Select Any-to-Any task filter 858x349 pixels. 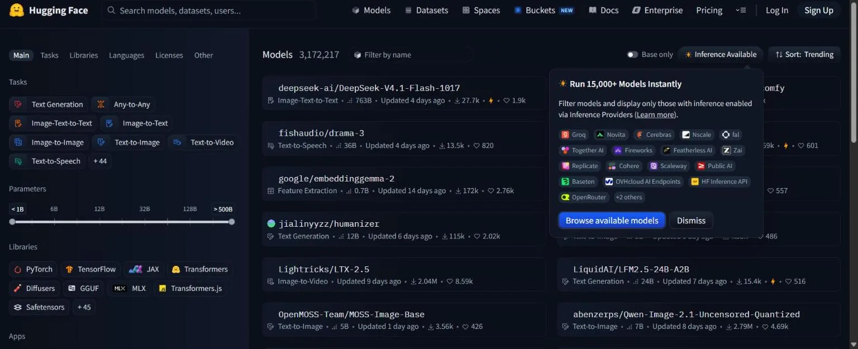tap(123, 104)
